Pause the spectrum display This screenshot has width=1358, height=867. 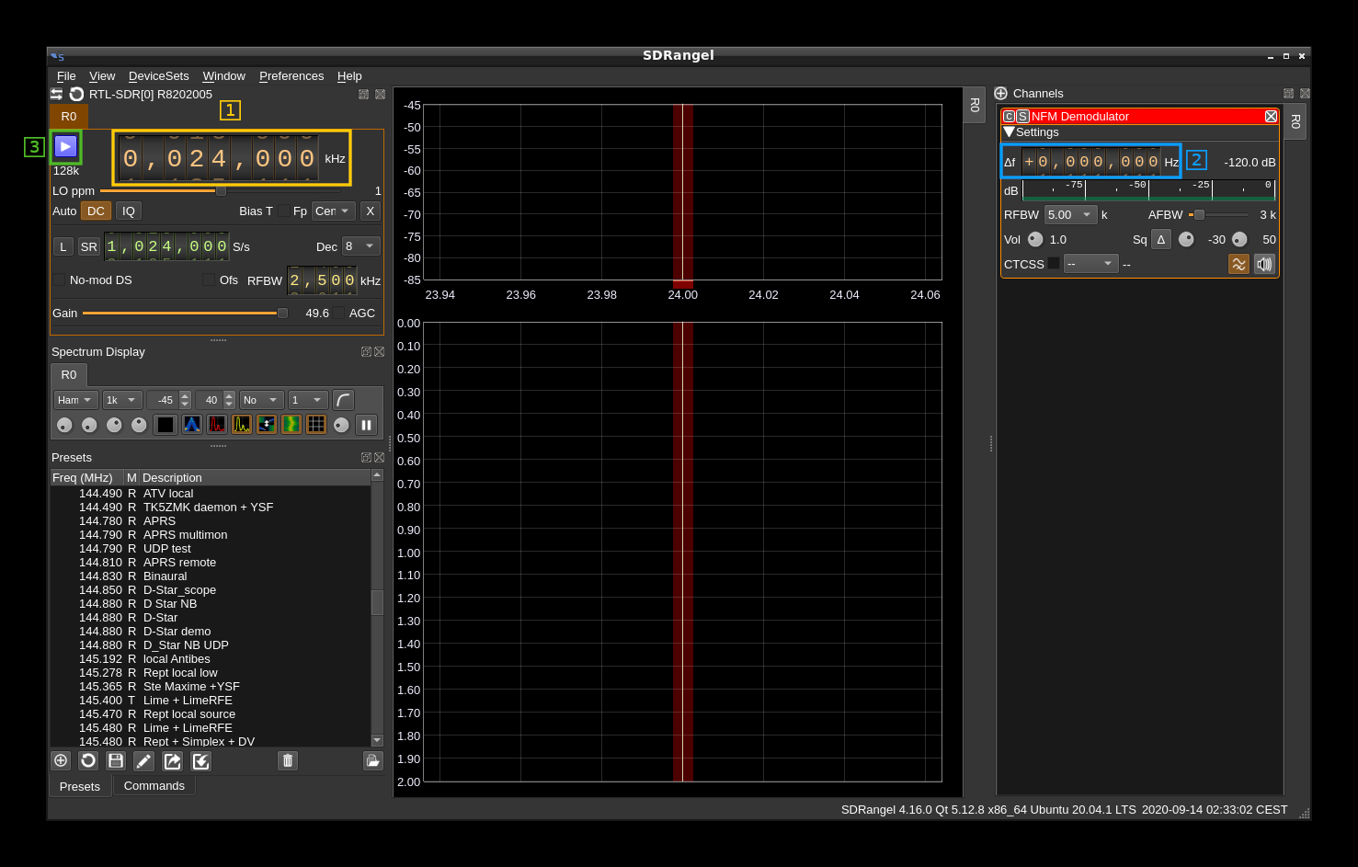pyautogui.click(x=366, y=425)
